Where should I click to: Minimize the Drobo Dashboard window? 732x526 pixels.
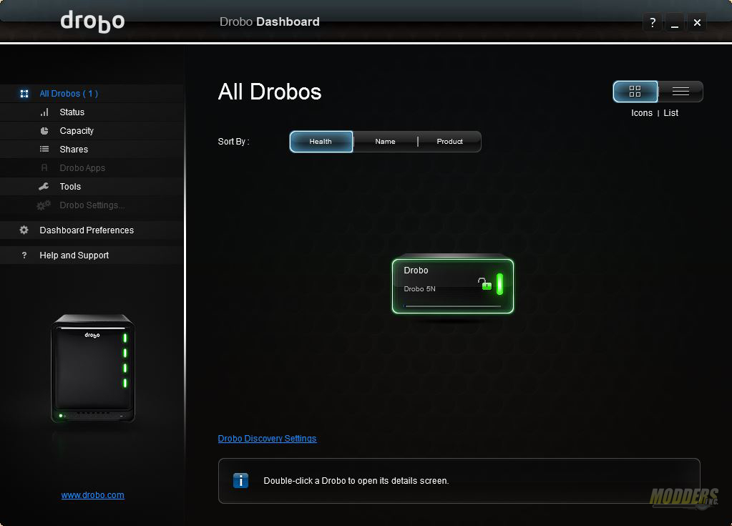pos(675,22)
